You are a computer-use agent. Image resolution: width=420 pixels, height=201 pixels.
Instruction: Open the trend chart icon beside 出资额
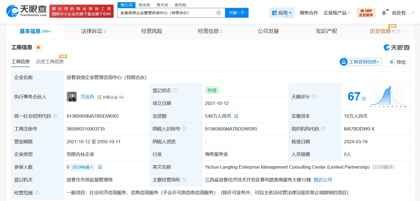(236, 116)
